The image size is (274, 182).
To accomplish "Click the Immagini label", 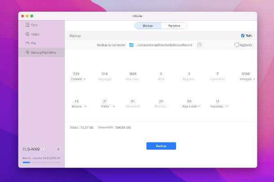I will coord(246,79).
